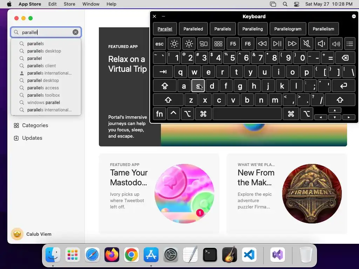Screen dimensions: 359x269
Task: Tap the 'Parallel' typing suggestion
Action: click(165, 29)
